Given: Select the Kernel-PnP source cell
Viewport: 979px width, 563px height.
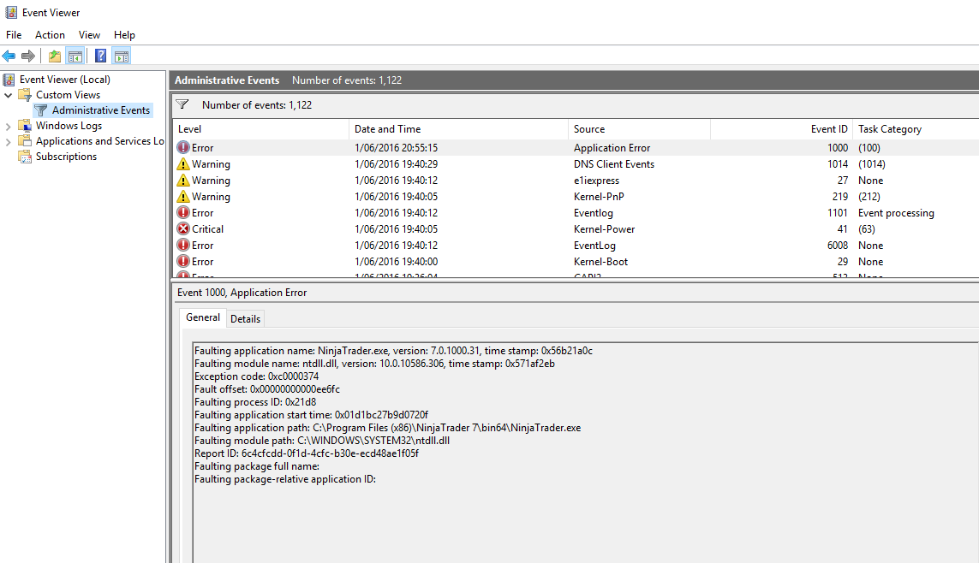Looking at the screenshot, I should (x=599, y=197).
